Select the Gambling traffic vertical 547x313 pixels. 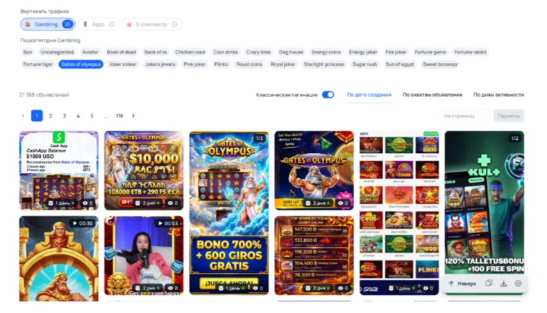[x=48, y=24]
